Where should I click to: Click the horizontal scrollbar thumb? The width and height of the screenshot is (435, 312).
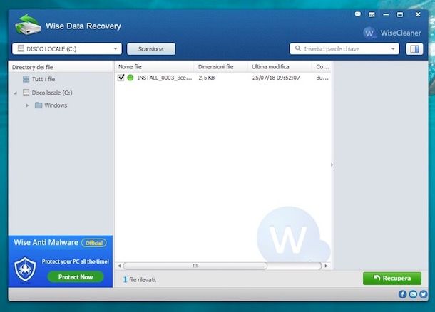click(195, 266)
